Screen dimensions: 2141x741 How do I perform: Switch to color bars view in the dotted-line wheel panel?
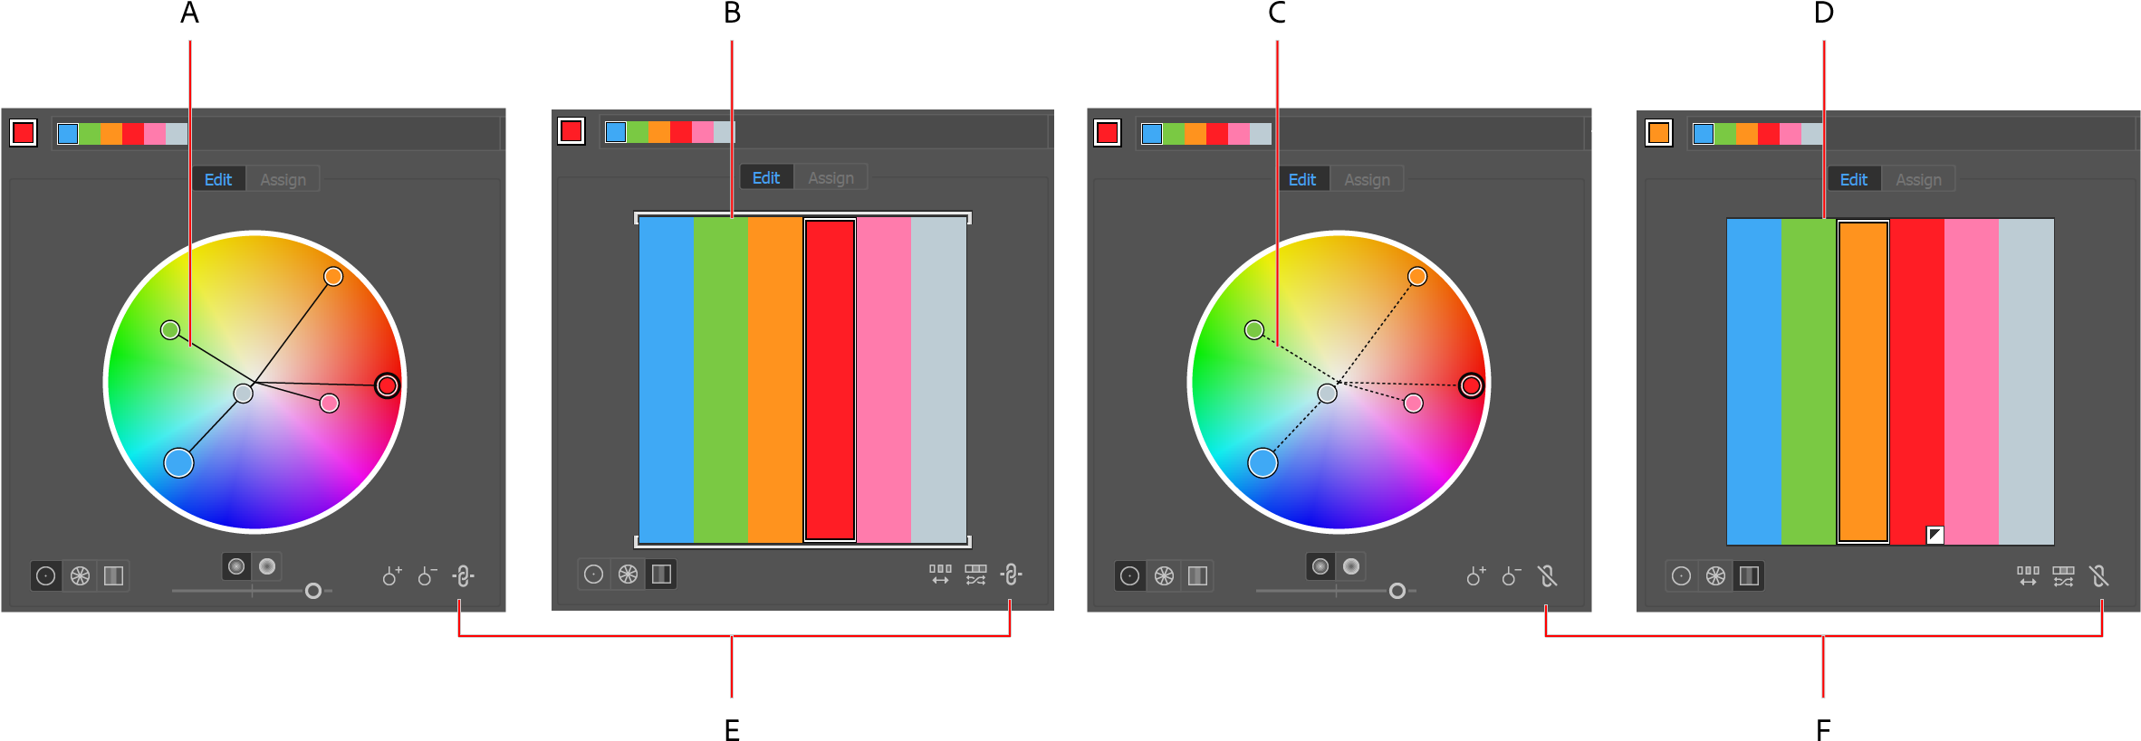click(x=1197, y=575)
